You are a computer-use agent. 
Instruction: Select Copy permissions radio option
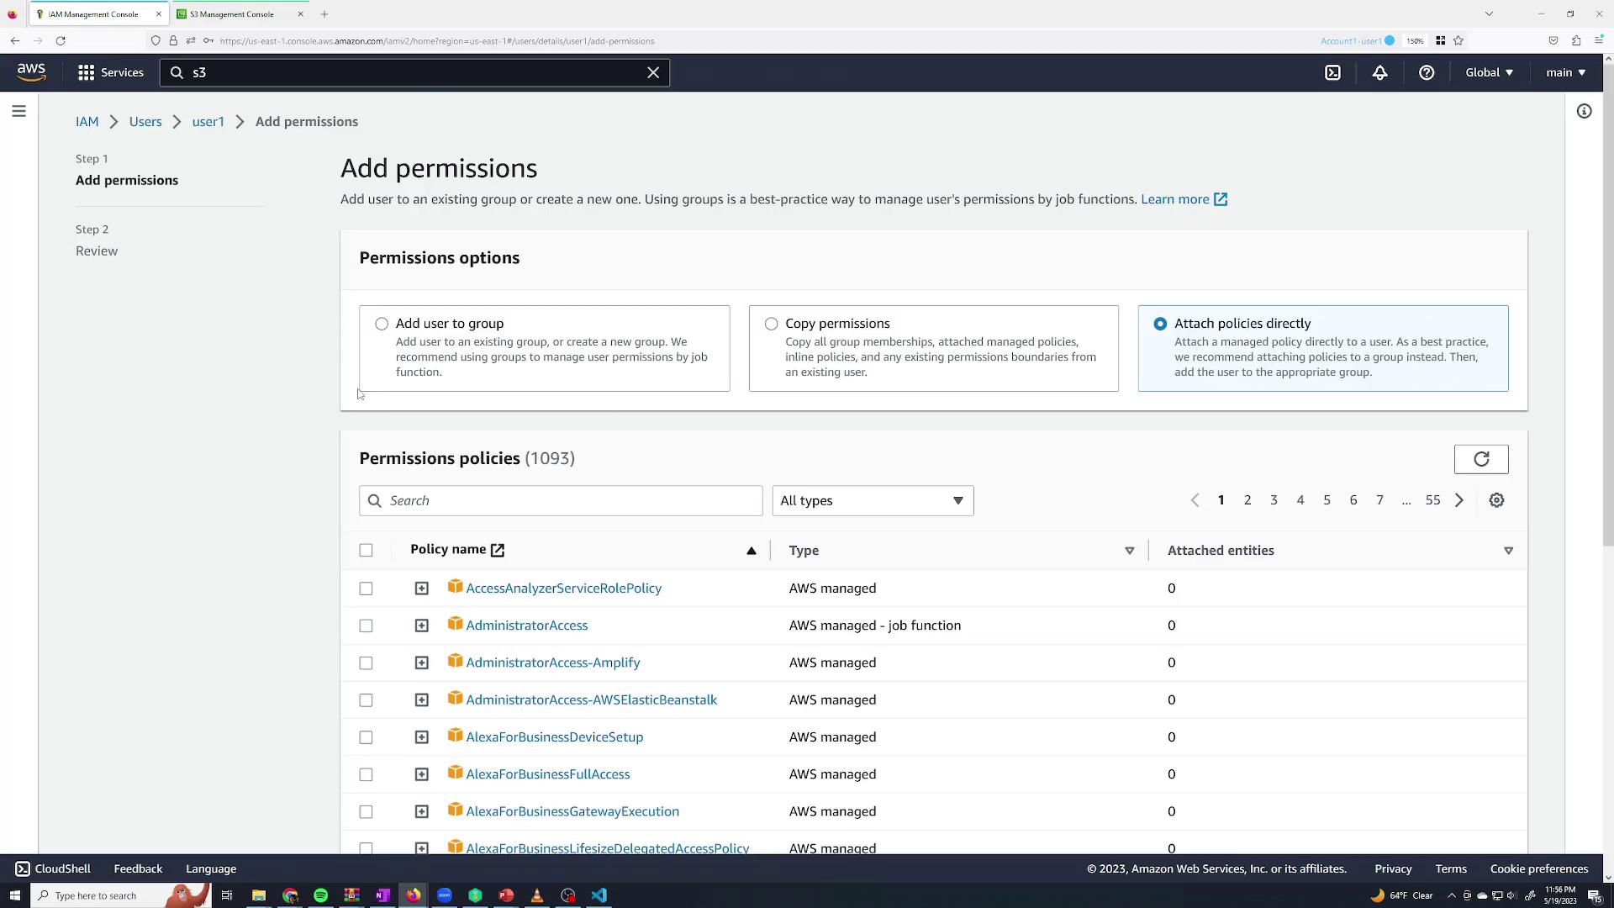(771, 324)
